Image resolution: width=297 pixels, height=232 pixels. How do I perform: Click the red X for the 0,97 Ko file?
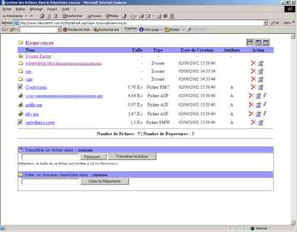251,105
